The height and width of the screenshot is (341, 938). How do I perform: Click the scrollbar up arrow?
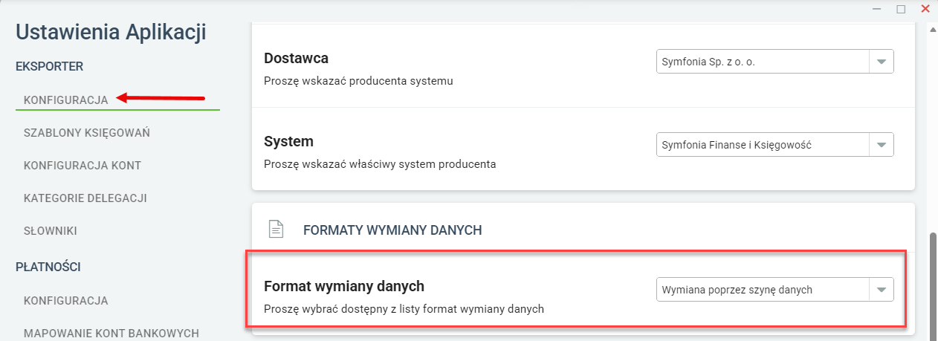click(x=934, y=29)
